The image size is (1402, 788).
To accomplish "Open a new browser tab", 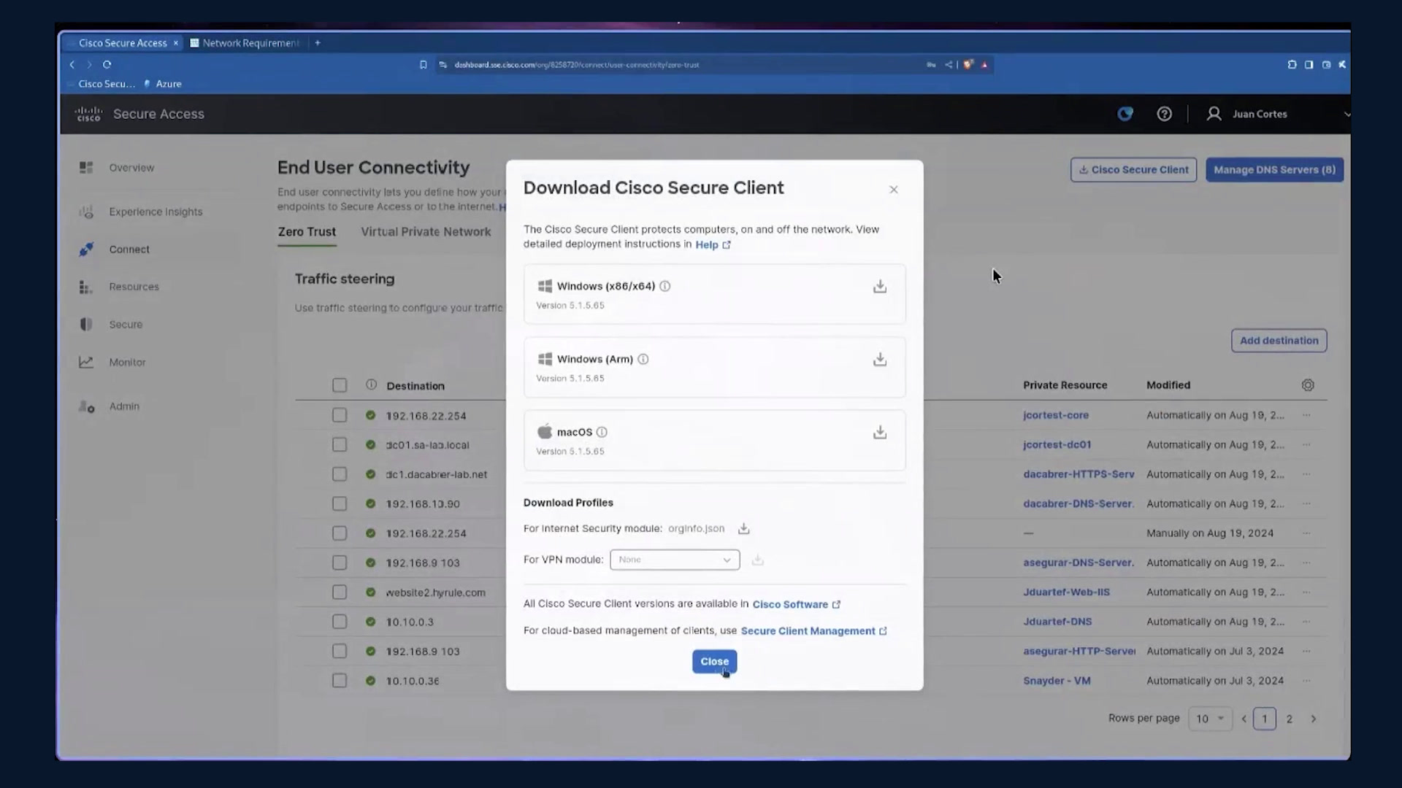I will pyautogui.click(x=318, y=43).
